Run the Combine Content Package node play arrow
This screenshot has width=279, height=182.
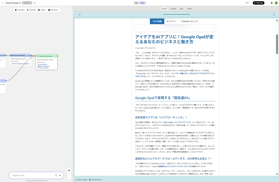tap(55, 56)
